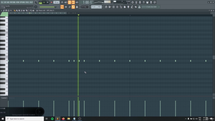Open the 1/3 step snap dropdown
This screenshot has height=121, width=215.
click(85, 7)
